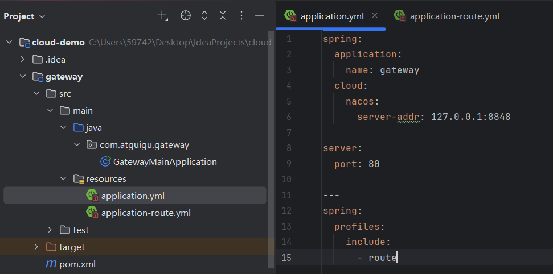
Task: Click the 'include:' key in editor
Action: pos(368,242)
